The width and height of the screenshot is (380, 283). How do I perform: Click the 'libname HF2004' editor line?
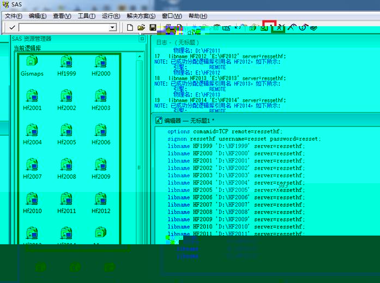click(x=236, y=183)
